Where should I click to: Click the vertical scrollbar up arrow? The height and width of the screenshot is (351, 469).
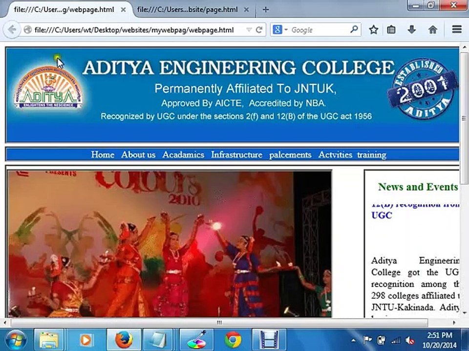pos(464,48)
